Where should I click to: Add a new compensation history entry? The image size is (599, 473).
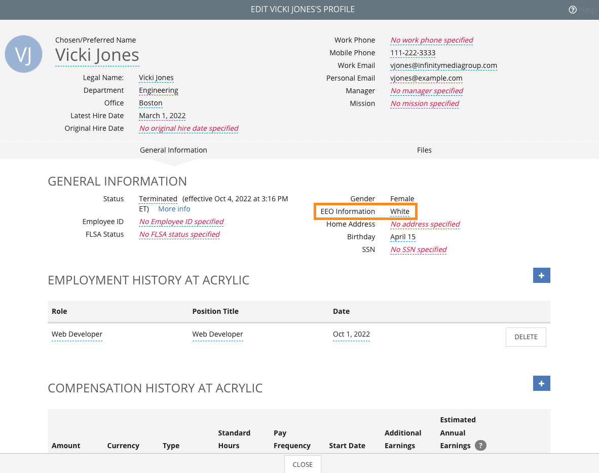tap(541, 383)
